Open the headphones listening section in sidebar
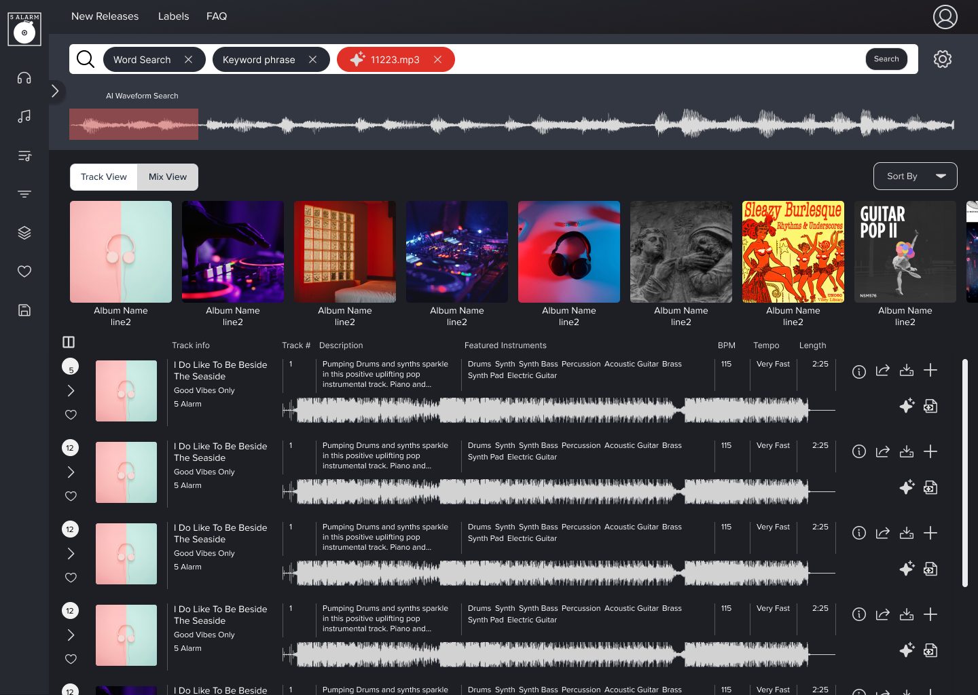Viewport: 978px width, 695px height. [24, 78]
